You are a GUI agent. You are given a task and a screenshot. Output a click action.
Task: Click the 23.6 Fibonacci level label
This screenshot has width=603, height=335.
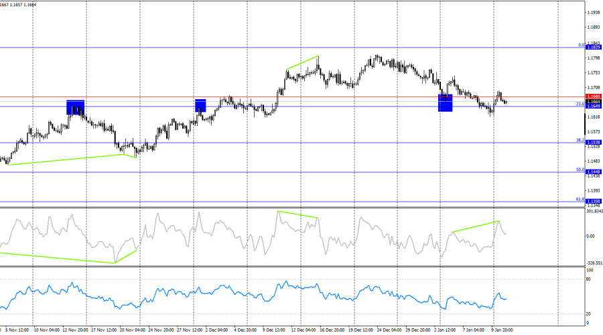pyautogui.click(x=580, y=104)
